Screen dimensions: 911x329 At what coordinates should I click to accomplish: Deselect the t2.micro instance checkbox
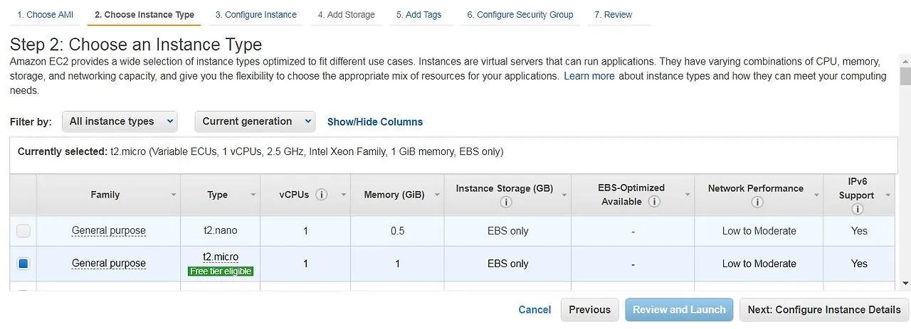point(23,264)
